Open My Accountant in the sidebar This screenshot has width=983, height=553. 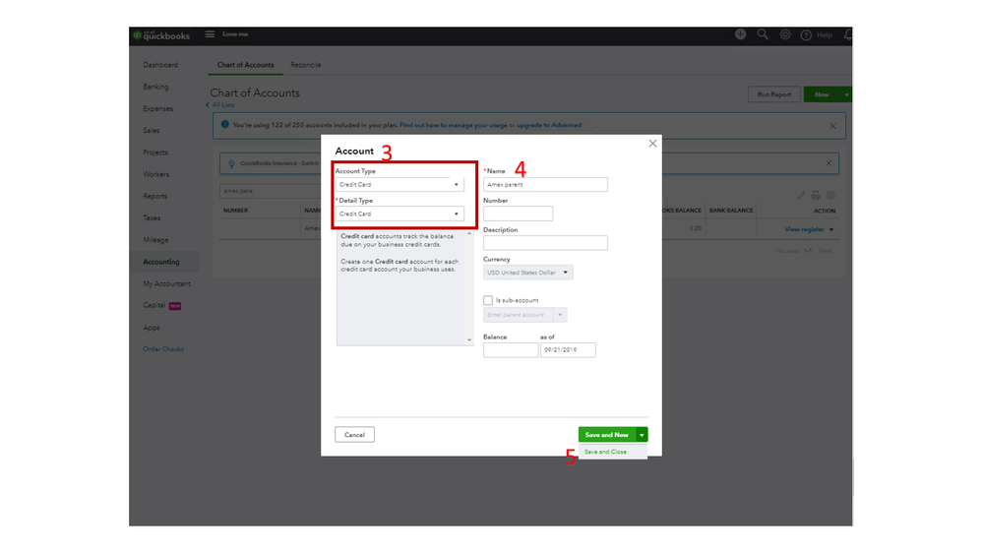(x=166, y=284)
